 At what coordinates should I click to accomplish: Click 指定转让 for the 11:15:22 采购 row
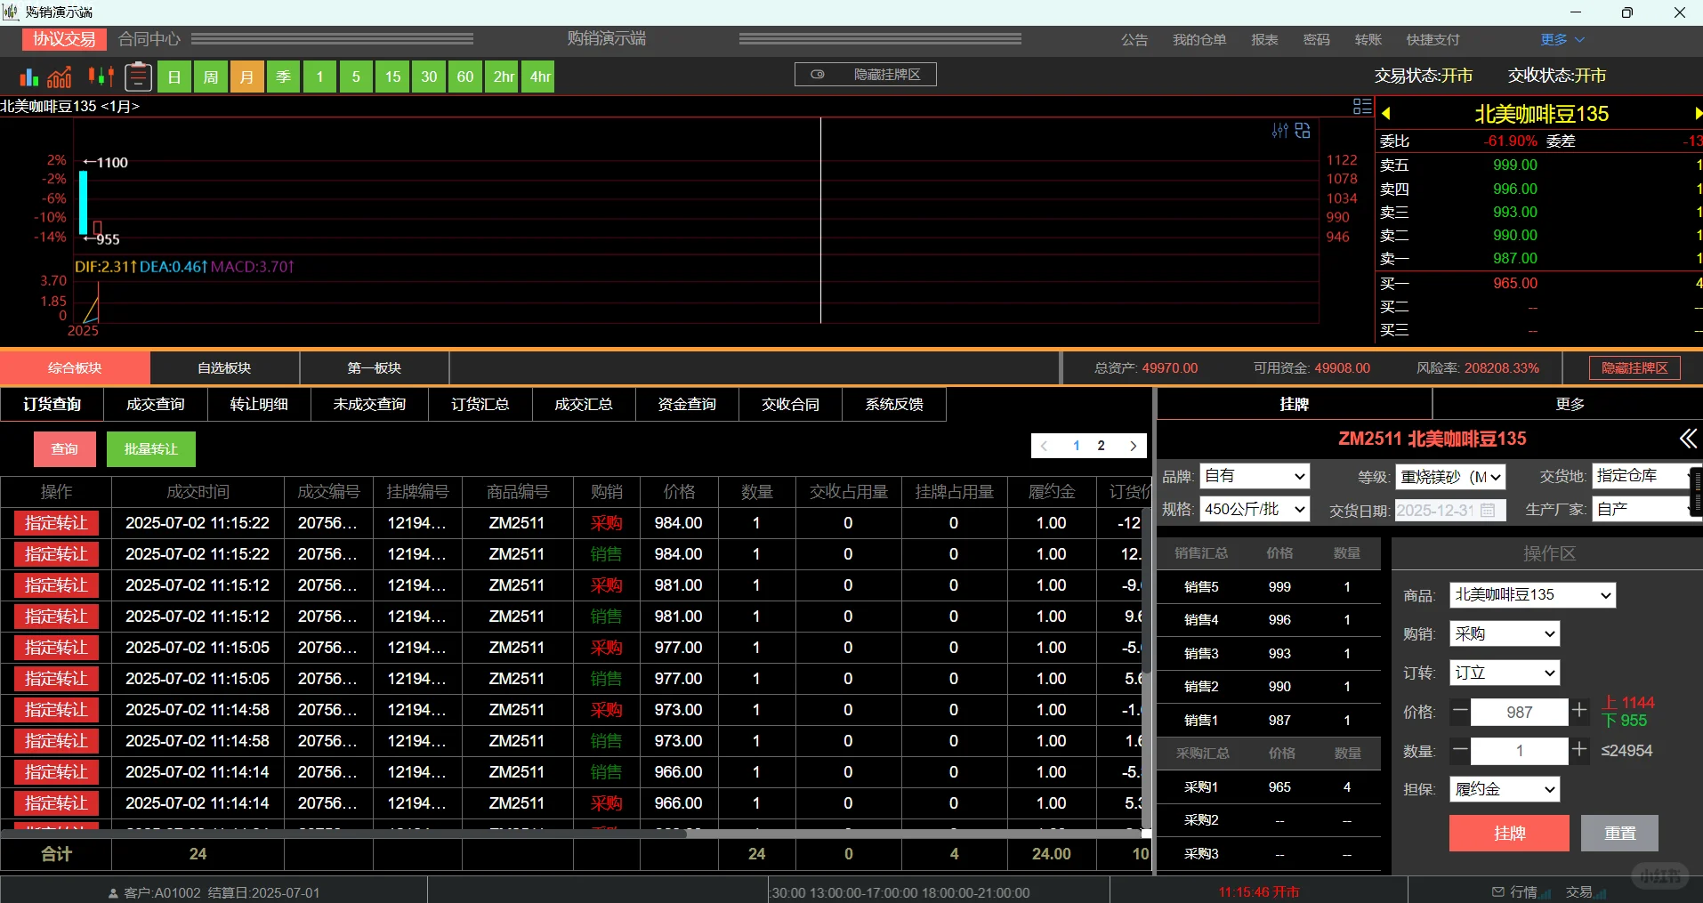[56, 523]
